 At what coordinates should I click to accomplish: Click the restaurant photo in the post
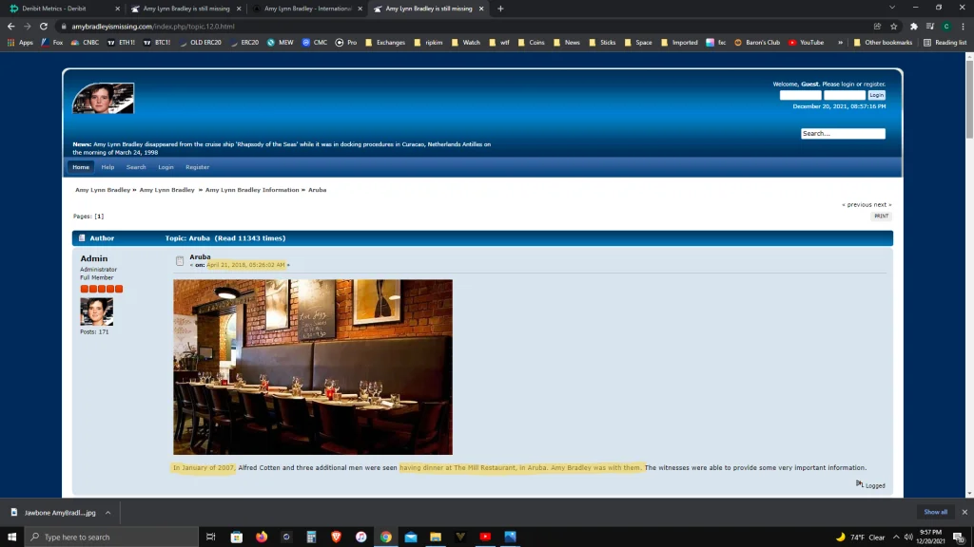313,367
